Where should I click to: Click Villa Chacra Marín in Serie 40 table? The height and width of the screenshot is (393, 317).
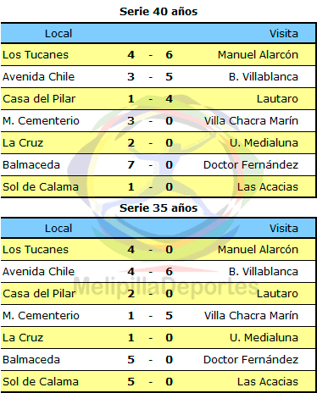click(x=251, y=121)
